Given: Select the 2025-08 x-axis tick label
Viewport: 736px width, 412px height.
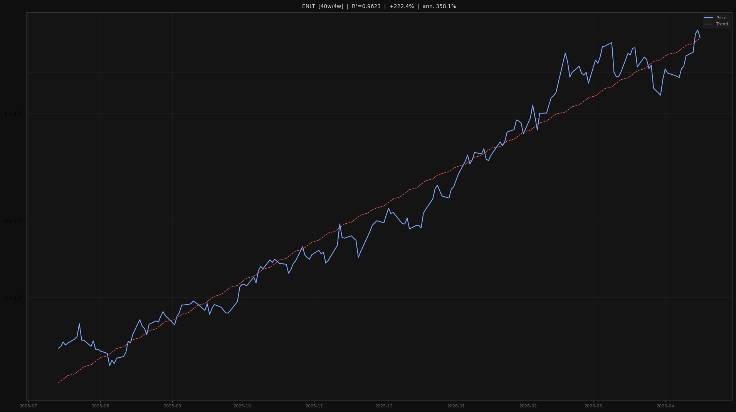Looking at the screenshot, I should 100,406.
